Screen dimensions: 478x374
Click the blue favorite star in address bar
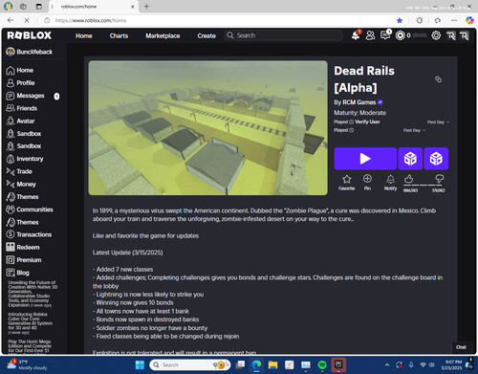(400, 20)
